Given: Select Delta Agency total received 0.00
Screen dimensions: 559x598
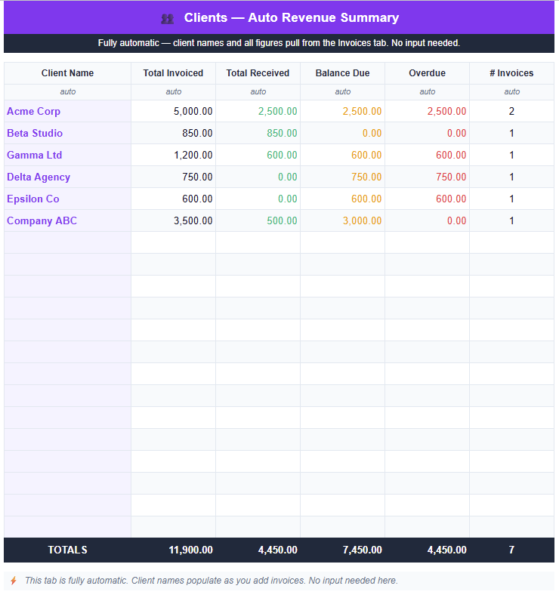Looking at the screenshot, I should click(288, 177).
